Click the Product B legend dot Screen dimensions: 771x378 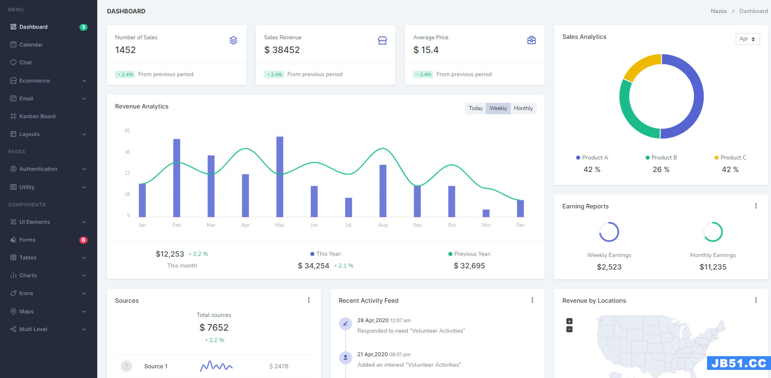click(x=647, y=157)
